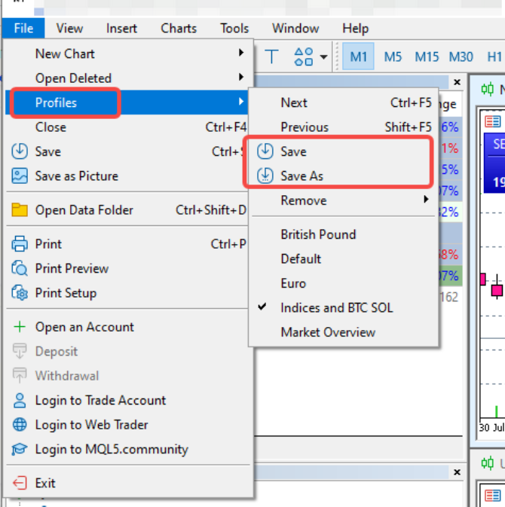The image size is (505, 507).
Task: Open the Tools menu
Action: click(x=234, y=29)
